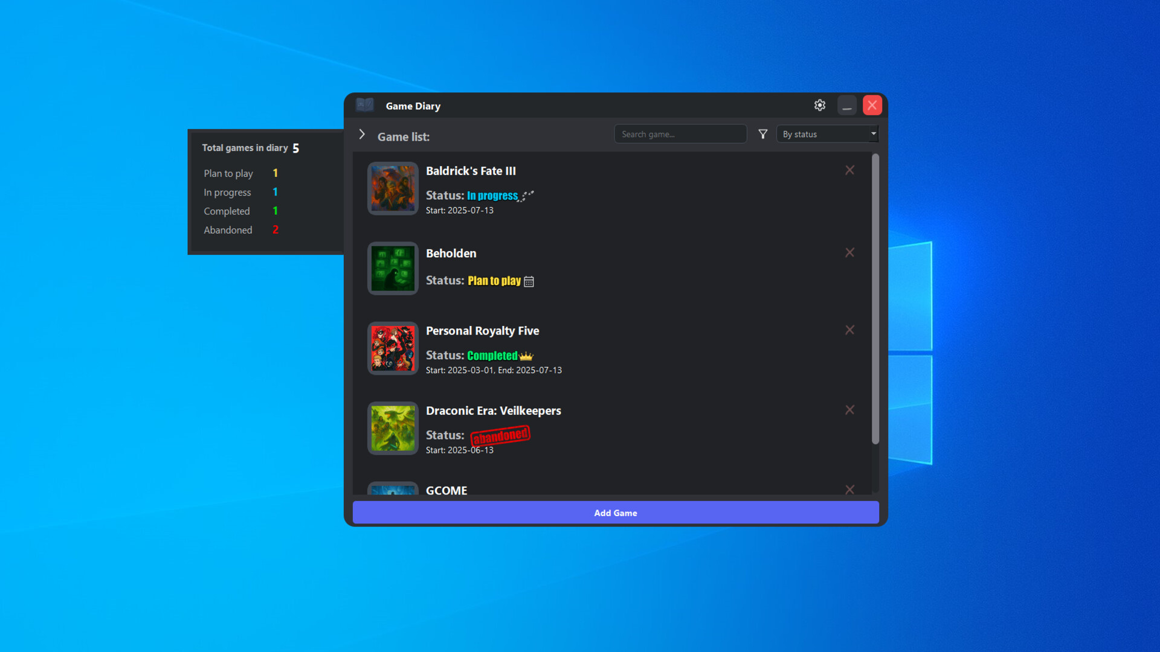The height and width of the screenshot is (652, 1160).
Task: Remove Beholden using its X icon
Action: pos(849,252)
